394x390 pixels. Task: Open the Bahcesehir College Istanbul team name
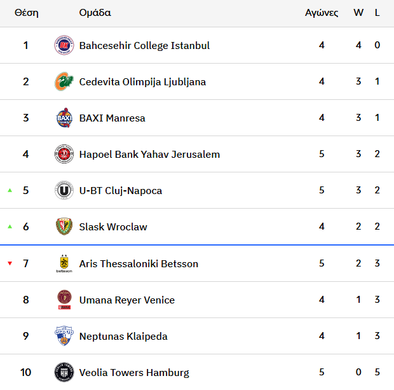point(144,46)
